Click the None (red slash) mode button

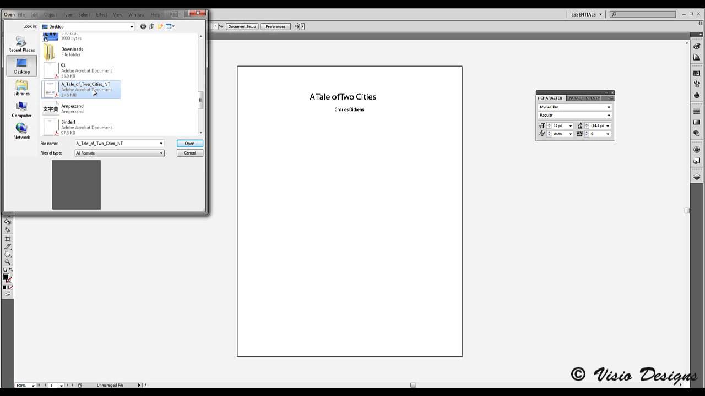pos(11,287)
